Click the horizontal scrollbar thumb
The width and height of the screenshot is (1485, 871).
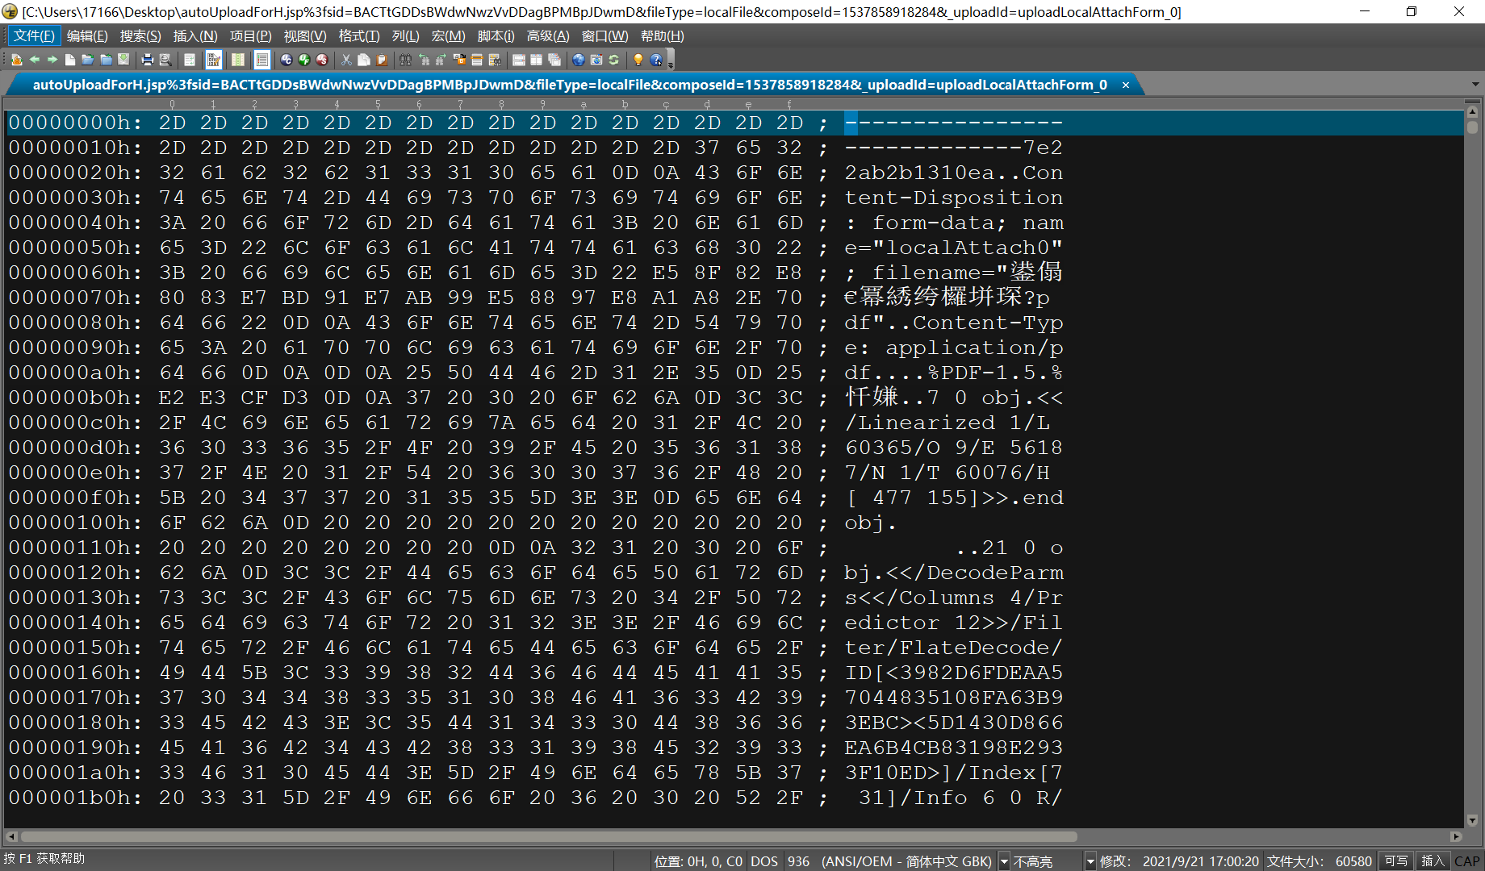(548, 836)
